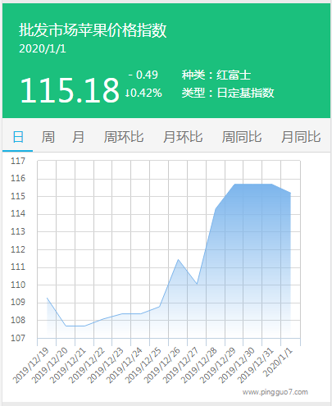Image resolution: width=332 pixels, height=406 pixels.
Task: Click the chart peak at 2019/12/26
Action: (x=178, y=259)
